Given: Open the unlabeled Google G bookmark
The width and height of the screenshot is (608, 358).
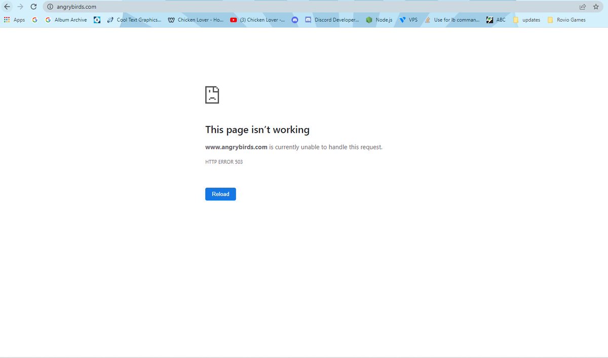Looking at the screenshot, I should click(x=34, y=20).
